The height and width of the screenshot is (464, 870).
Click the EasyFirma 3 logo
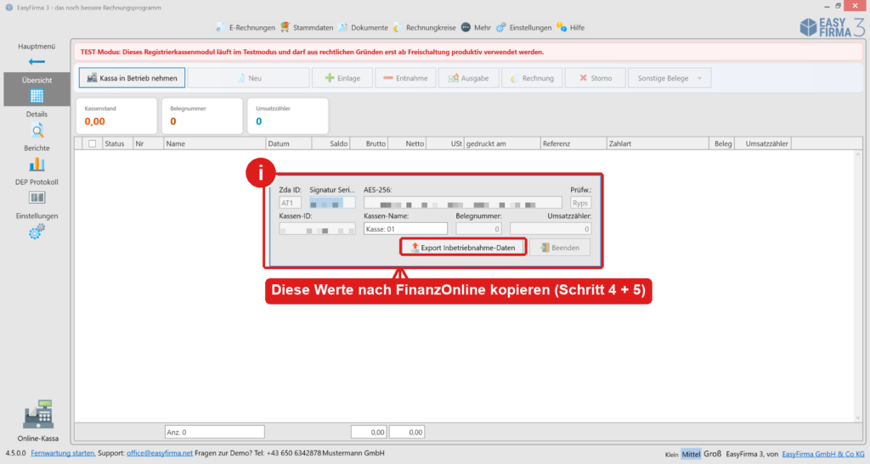pos(831,27)
